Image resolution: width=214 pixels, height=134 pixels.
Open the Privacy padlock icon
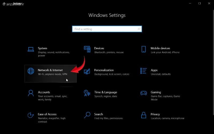pos(144,115)
